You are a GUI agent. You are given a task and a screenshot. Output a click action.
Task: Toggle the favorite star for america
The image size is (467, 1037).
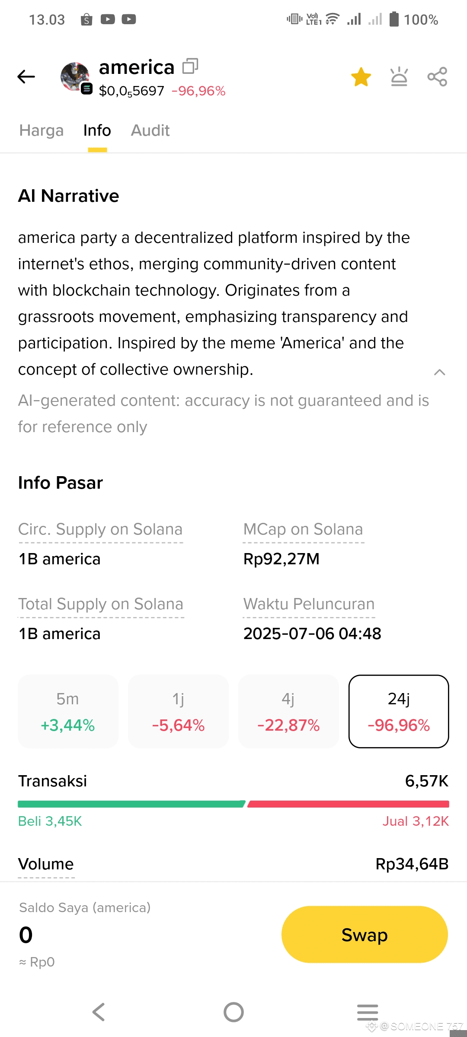pos(361,77)
